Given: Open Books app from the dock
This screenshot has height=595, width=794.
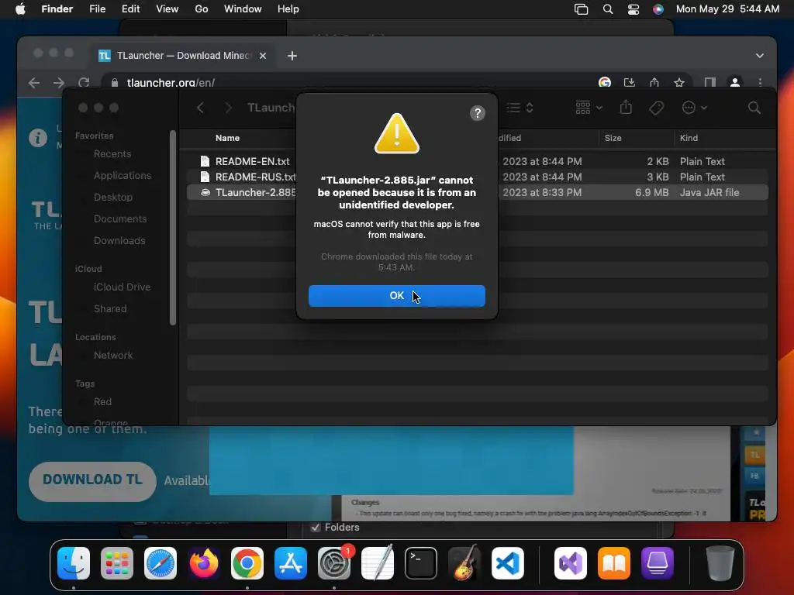Looking at the screenshot, I should coord(614,563).
